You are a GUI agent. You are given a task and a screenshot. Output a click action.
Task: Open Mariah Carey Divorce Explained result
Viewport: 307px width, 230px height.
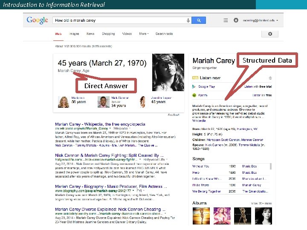[110, 209]
